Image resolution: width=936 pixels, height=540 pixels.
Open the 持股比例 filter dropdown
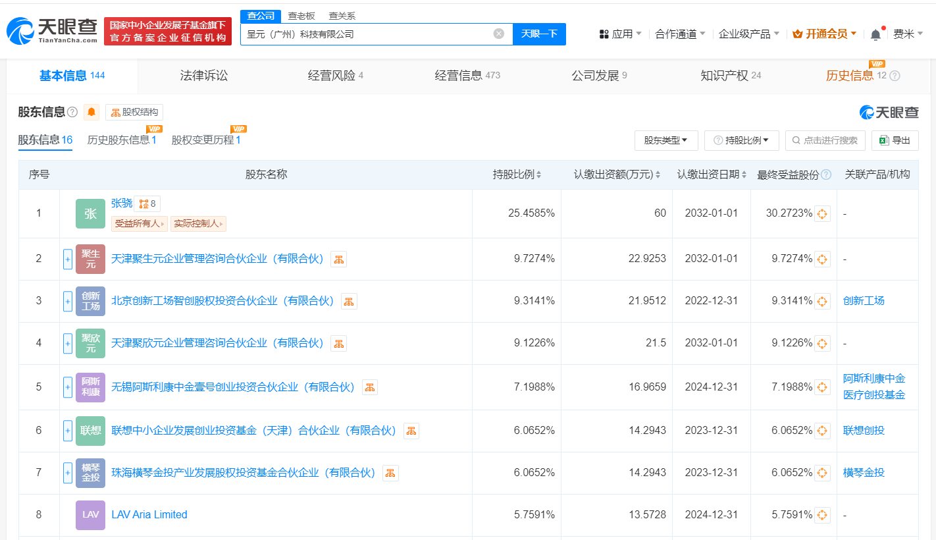point(741,140)
